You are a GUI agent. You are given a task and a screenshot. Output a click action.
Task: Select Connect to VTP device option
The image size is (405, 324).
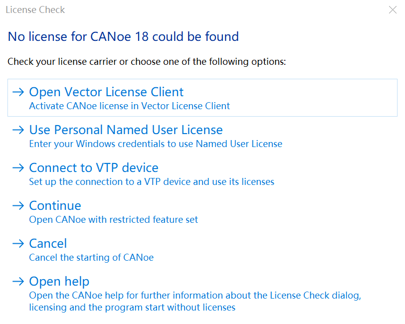pos(94,168)
